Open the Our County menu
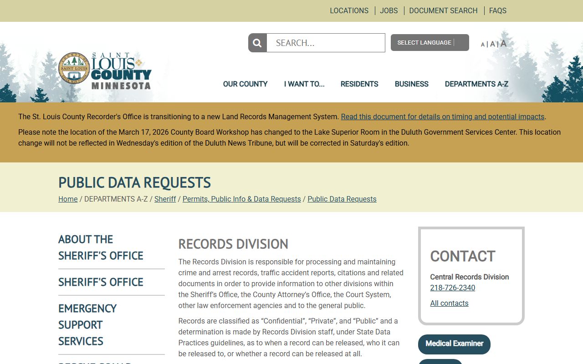 [245, 84]
